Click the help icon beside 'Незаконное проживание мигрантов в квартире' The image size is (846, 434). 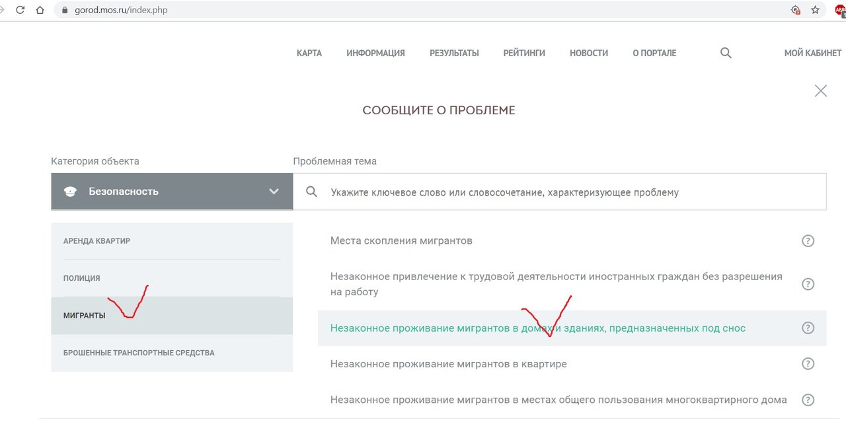[x=808, y=363]
